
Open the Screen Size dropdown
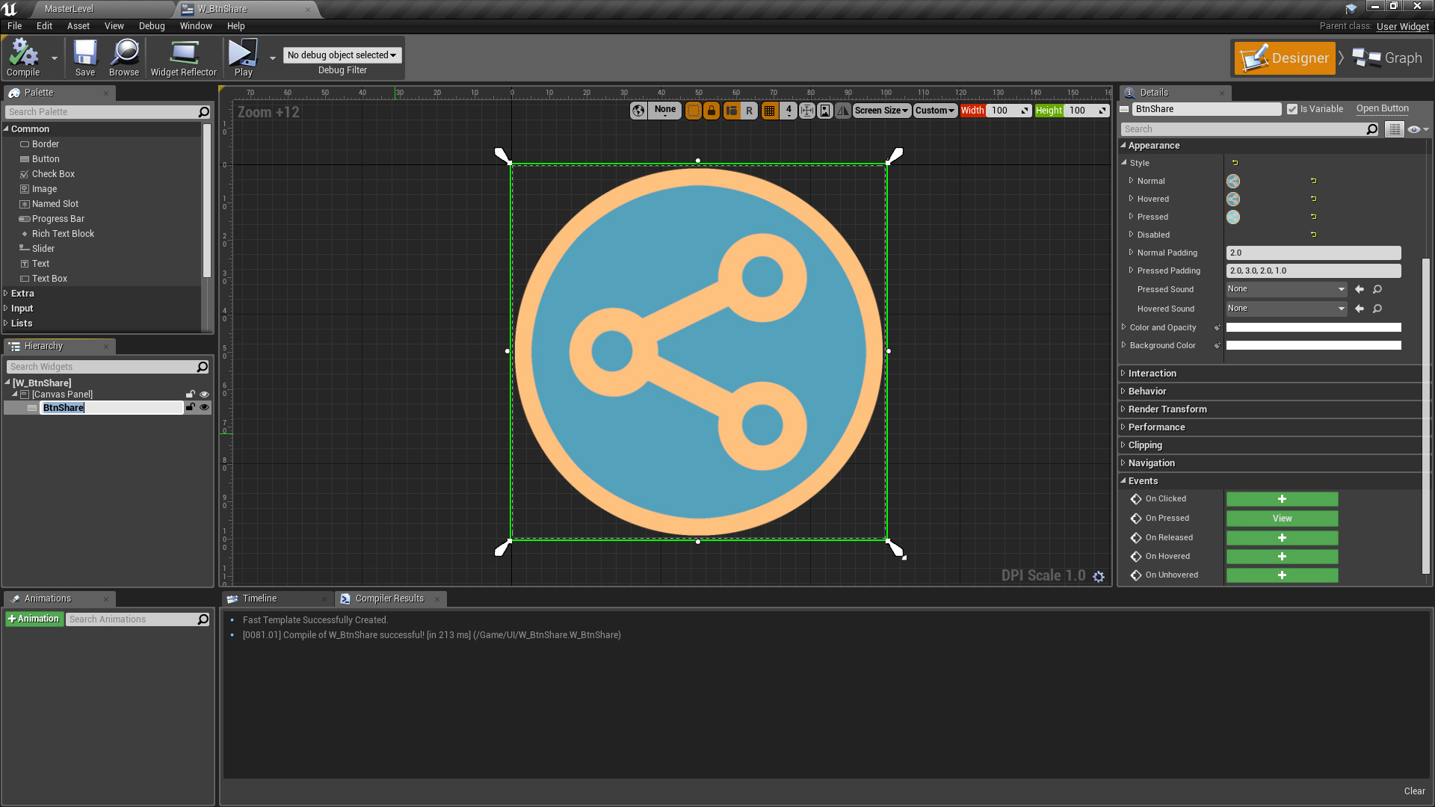click(881, 111)
